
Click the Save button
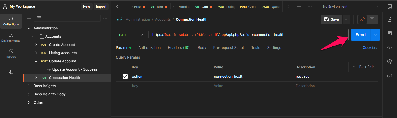click(x=332, y=19)
